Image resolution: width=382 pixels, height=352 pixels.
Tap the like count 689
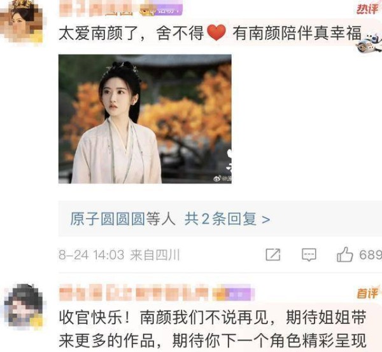tap(371, 255)
